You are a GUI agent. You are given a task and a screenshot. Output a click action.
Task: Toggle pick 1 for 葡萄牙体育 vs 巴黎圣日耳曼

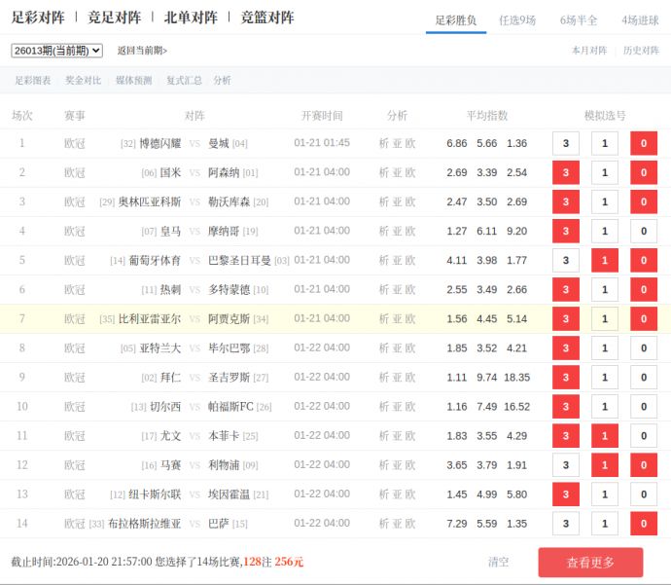coord(605,261)
